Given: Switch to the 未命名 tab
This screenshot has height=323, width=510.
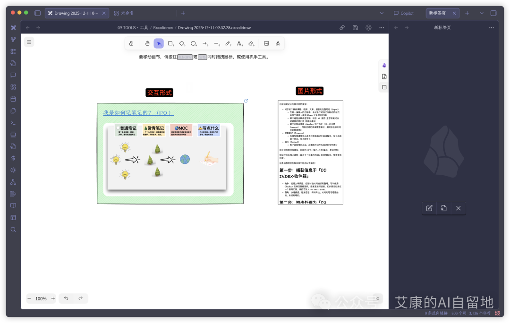Looking at the screenshot, I should [x=127, y=13].
